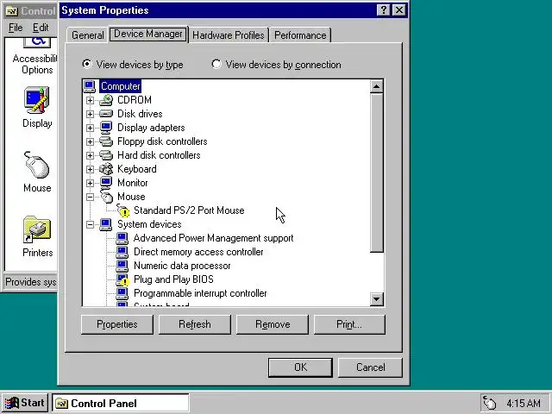Click the Direct memory access controller icon

pyautogui.click(x=122, y=252)
